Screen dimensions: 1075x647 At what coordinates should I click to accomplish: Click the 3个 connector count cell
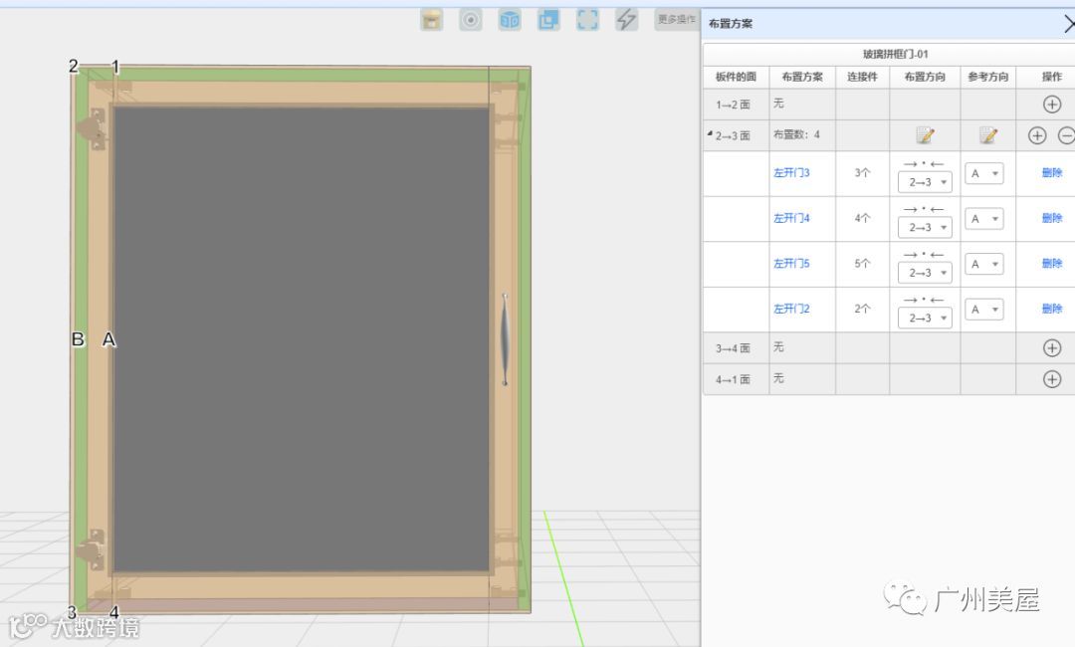pyautogui.click(x=862, y=173)
